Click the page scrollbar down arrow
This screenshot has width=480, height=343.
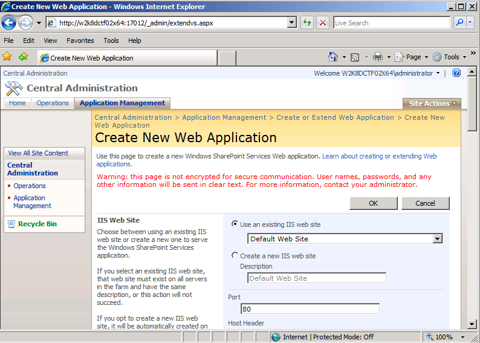pyautogui.click(x=472, y=324)
